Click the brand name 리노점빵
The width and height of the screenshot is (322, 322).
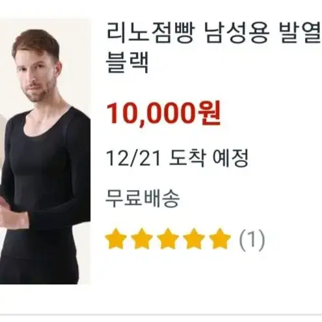pyautogui.click(x=151, y=34)
